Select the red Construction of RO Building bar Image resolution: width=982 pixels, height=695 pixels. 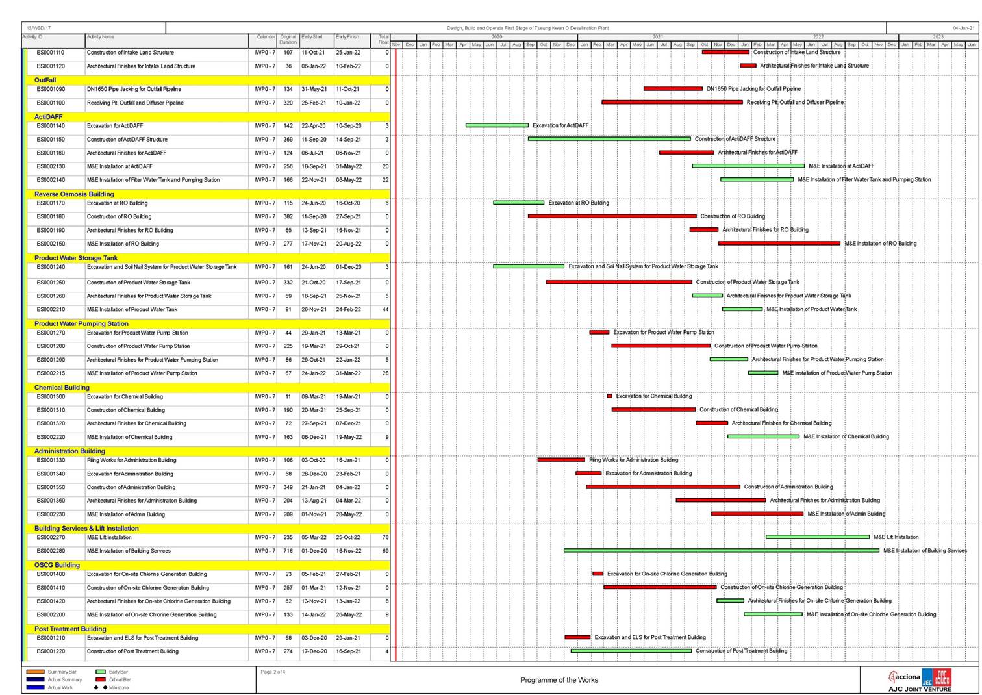tap(612, 216)
